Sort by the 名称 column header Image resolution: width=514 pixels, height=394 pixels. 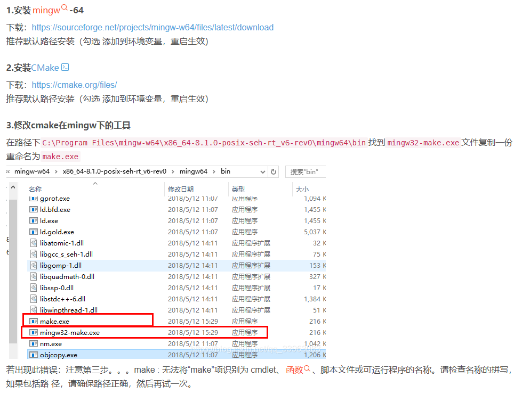coord(35,189)
